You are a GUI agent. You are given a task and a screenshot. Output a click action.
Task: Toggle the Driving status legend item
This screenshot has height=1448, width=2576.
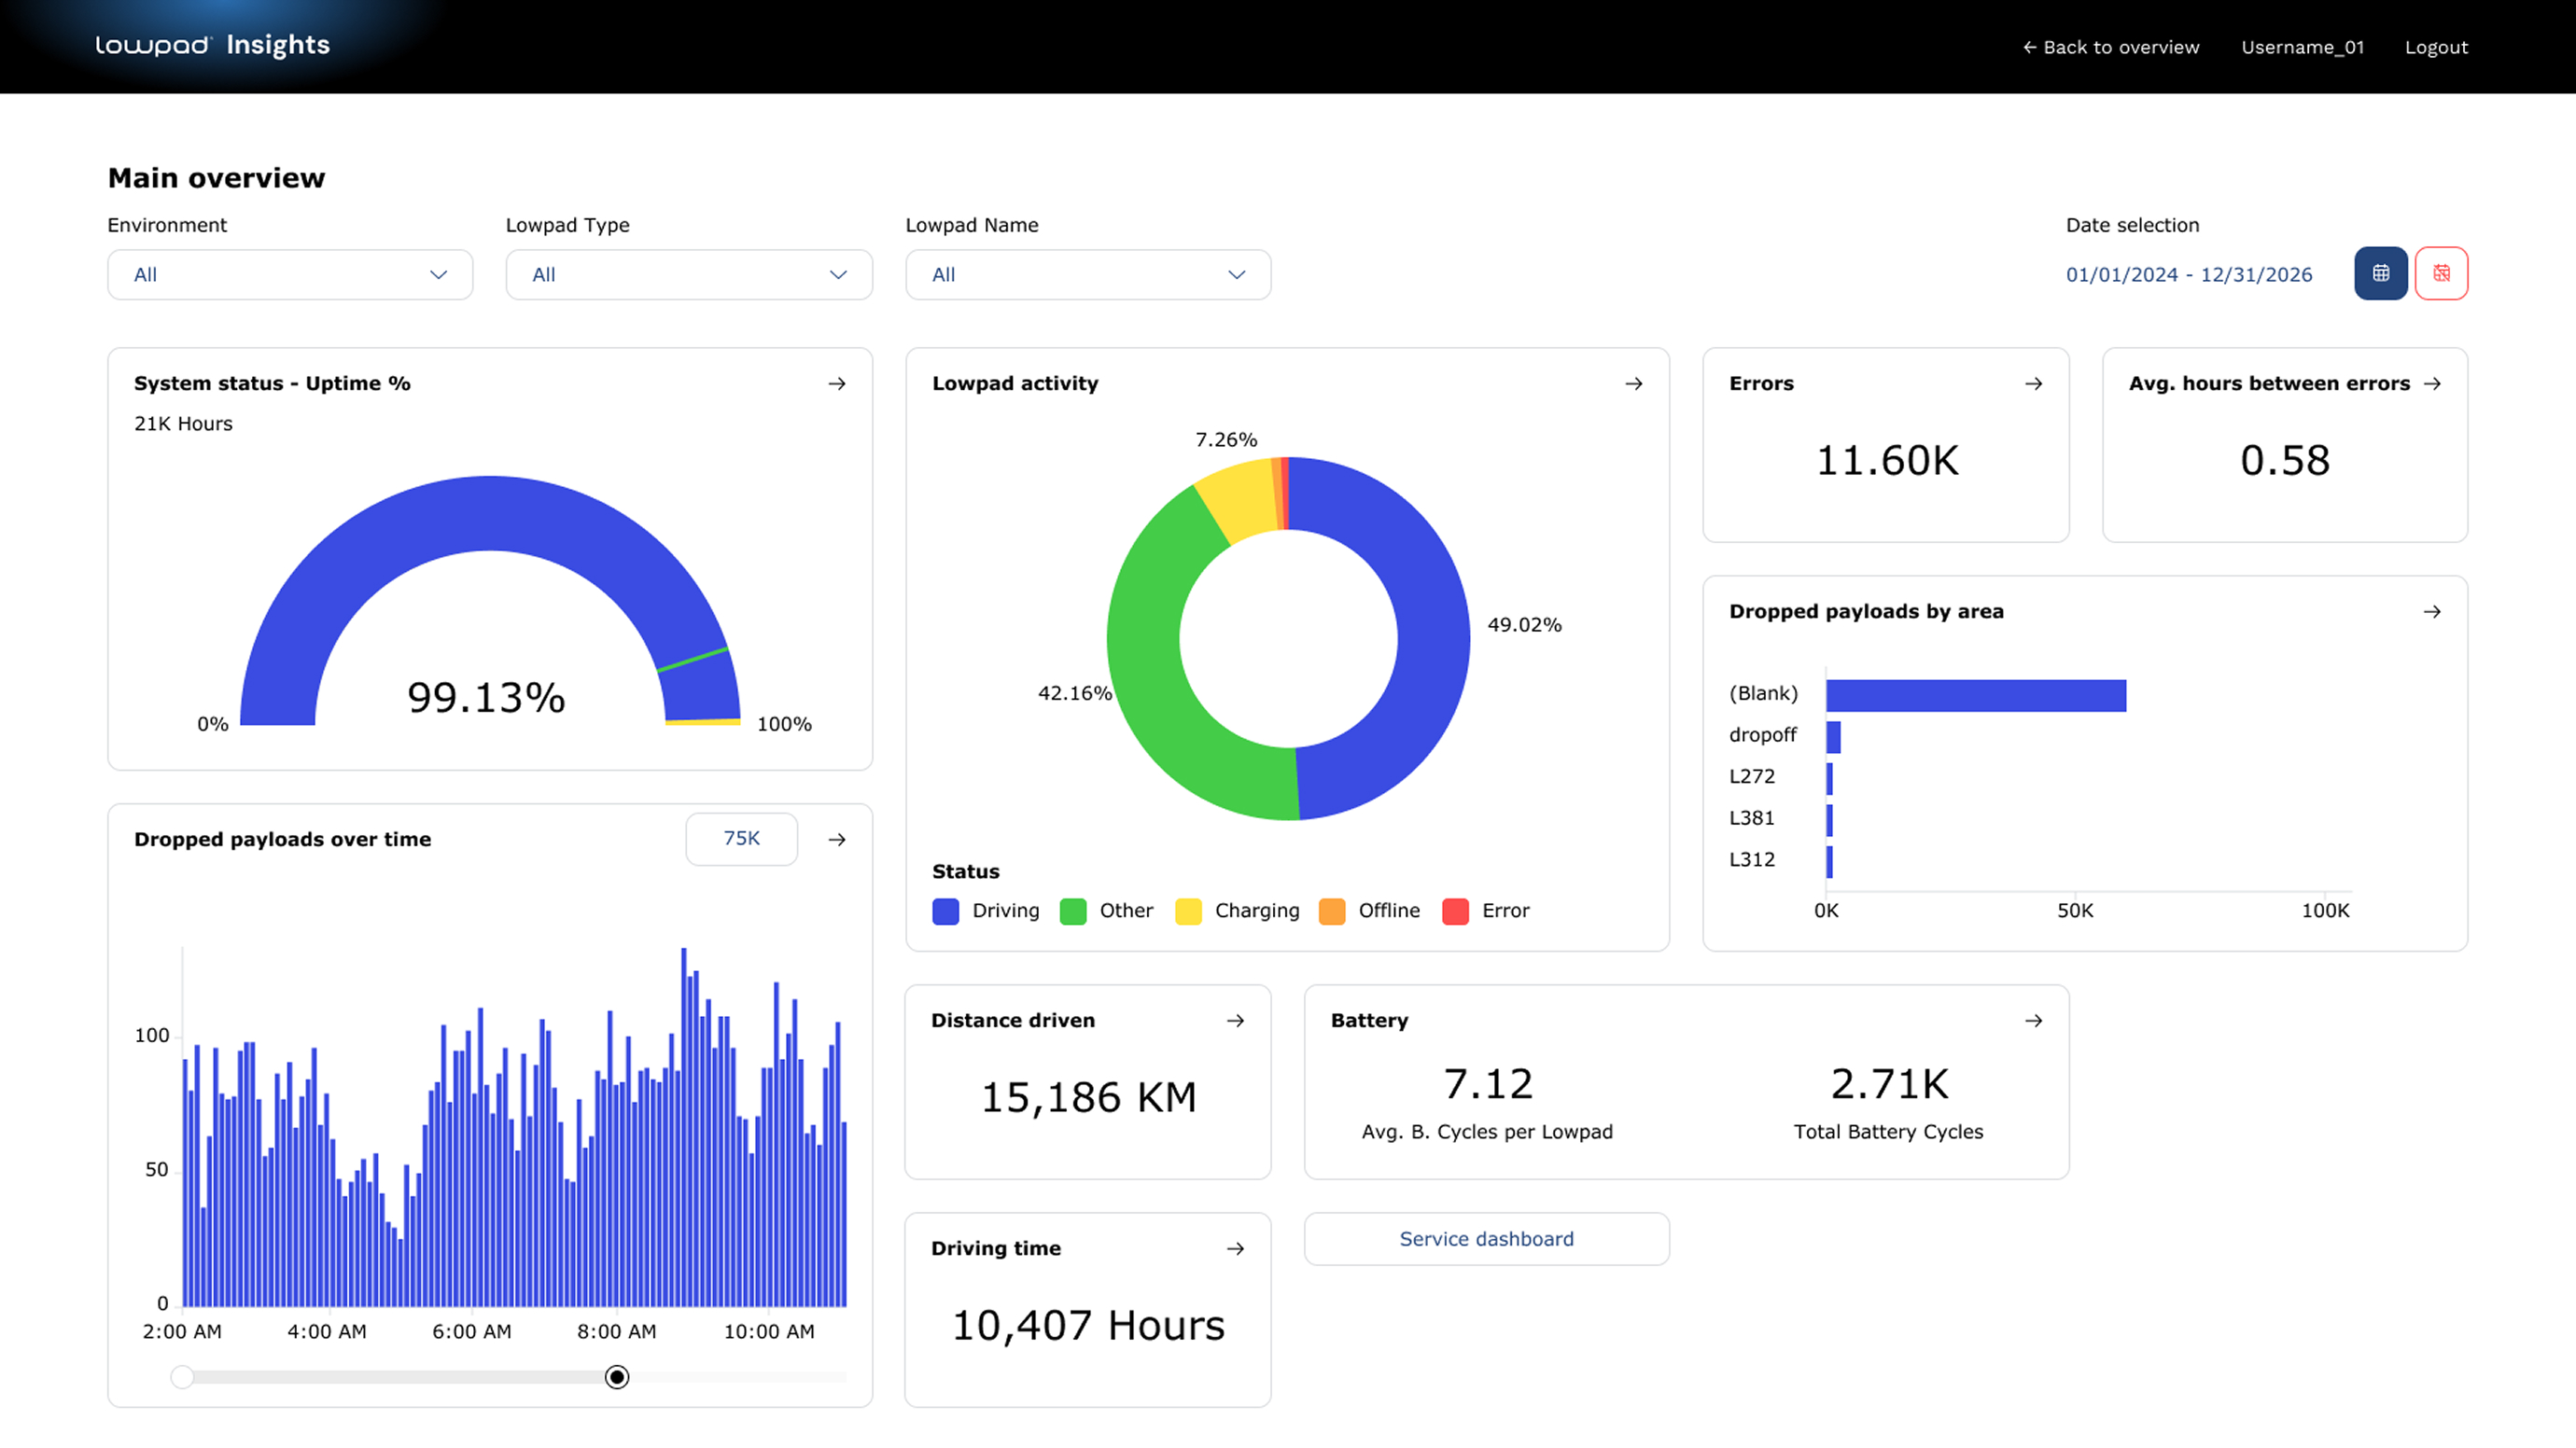(986, 911)
